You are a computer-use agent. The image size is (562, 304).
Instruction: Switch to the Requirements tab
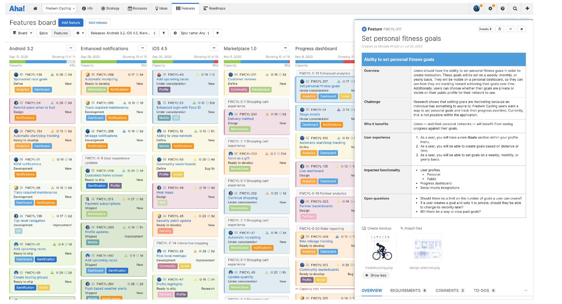click(x=408, y=290)
